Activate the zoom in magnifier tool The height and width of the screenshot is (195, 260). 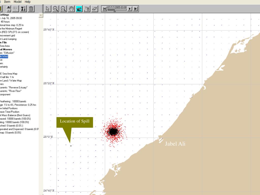tap(55, 9)
